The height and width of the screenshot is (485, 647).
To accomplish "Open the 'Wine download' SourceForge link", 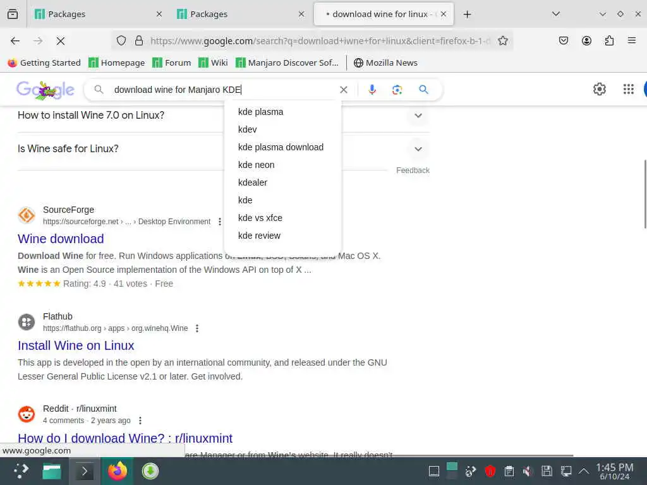I will pos(61,239).
